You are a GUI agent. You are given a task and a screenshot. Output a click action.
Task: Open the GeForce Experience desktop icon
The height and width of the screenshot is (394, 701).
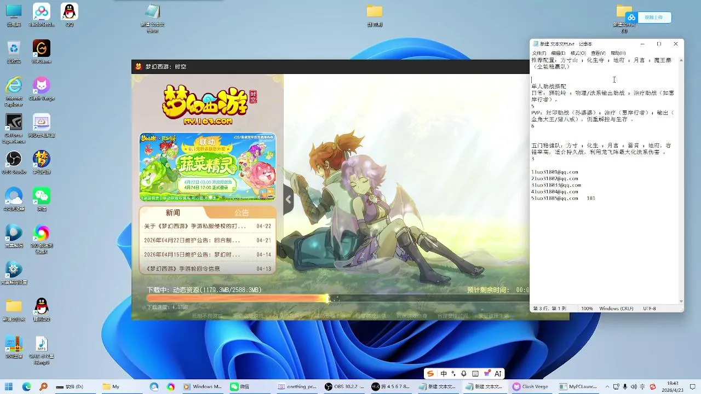click(x=14, y=128)
